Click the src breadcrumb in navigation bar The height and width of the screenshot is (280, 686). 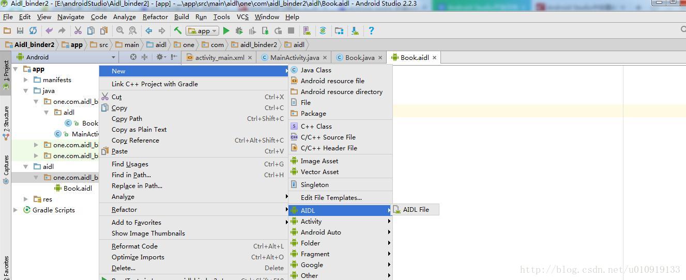pos(99,44)
